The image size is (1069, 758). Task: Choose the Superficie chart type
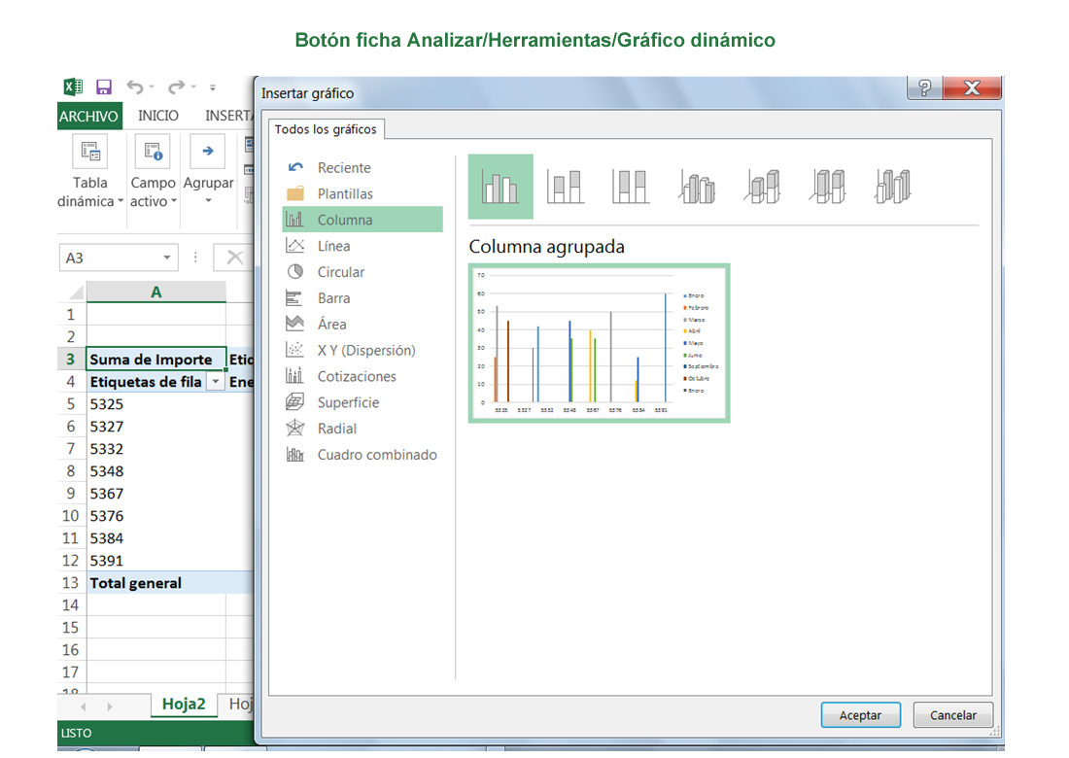click(362, 403)
